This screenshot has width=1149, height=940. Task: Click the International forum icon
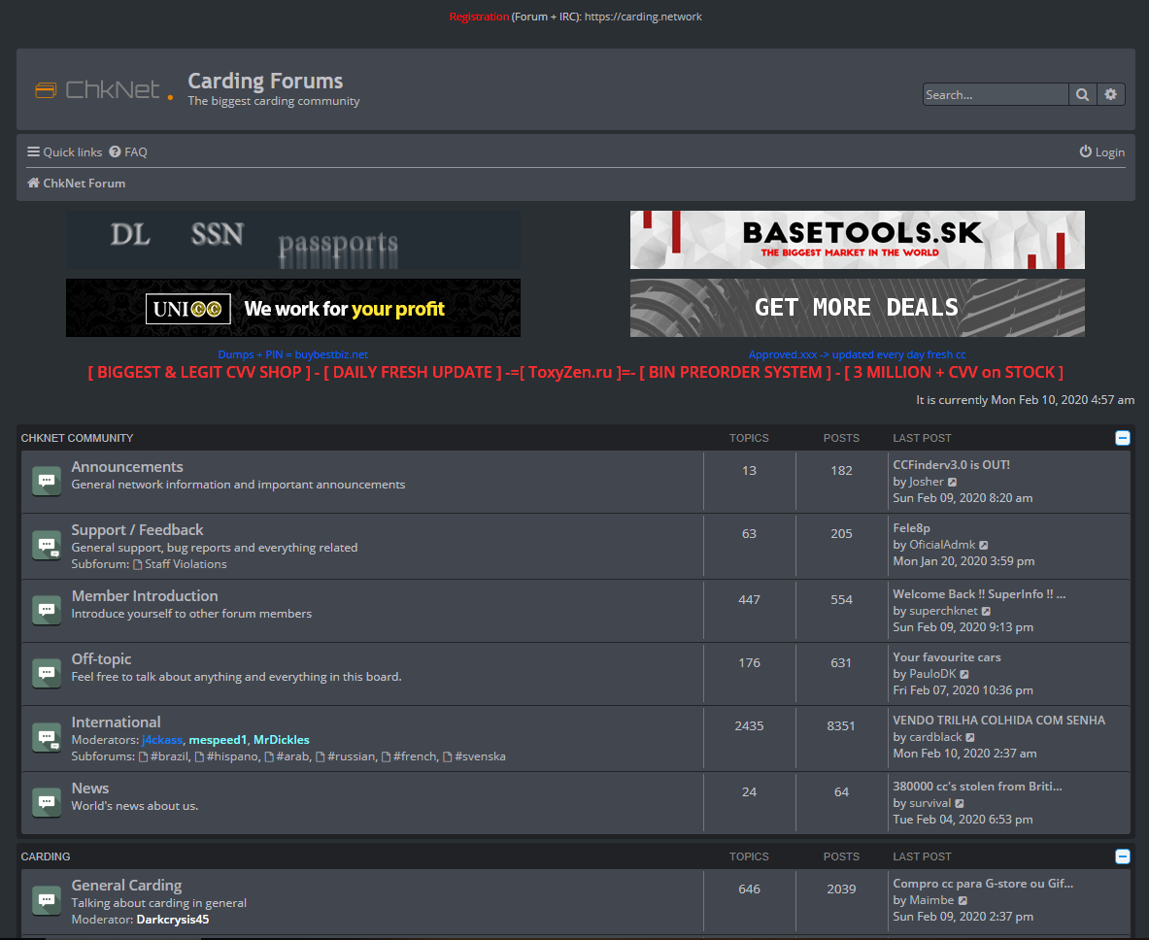pyautogui.click(x=47, y=738)
